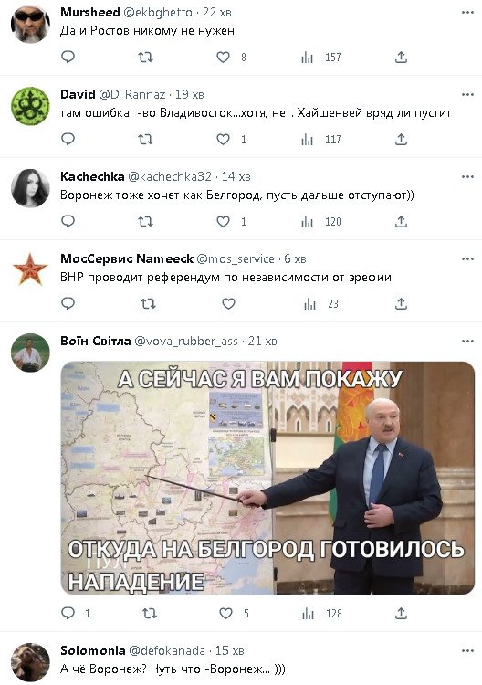Open the Lukashenko map meme image

pos(267,478)
